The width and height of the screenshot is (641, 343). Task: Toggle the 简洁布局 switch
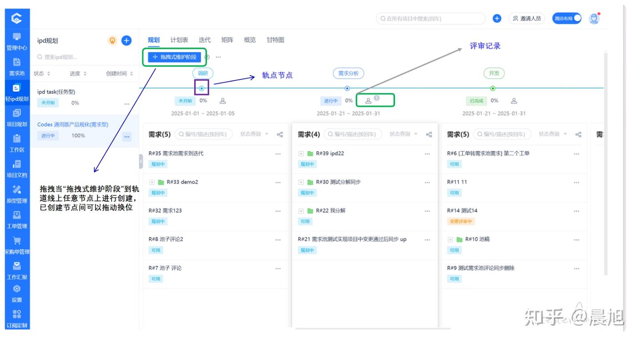[567, 18]
